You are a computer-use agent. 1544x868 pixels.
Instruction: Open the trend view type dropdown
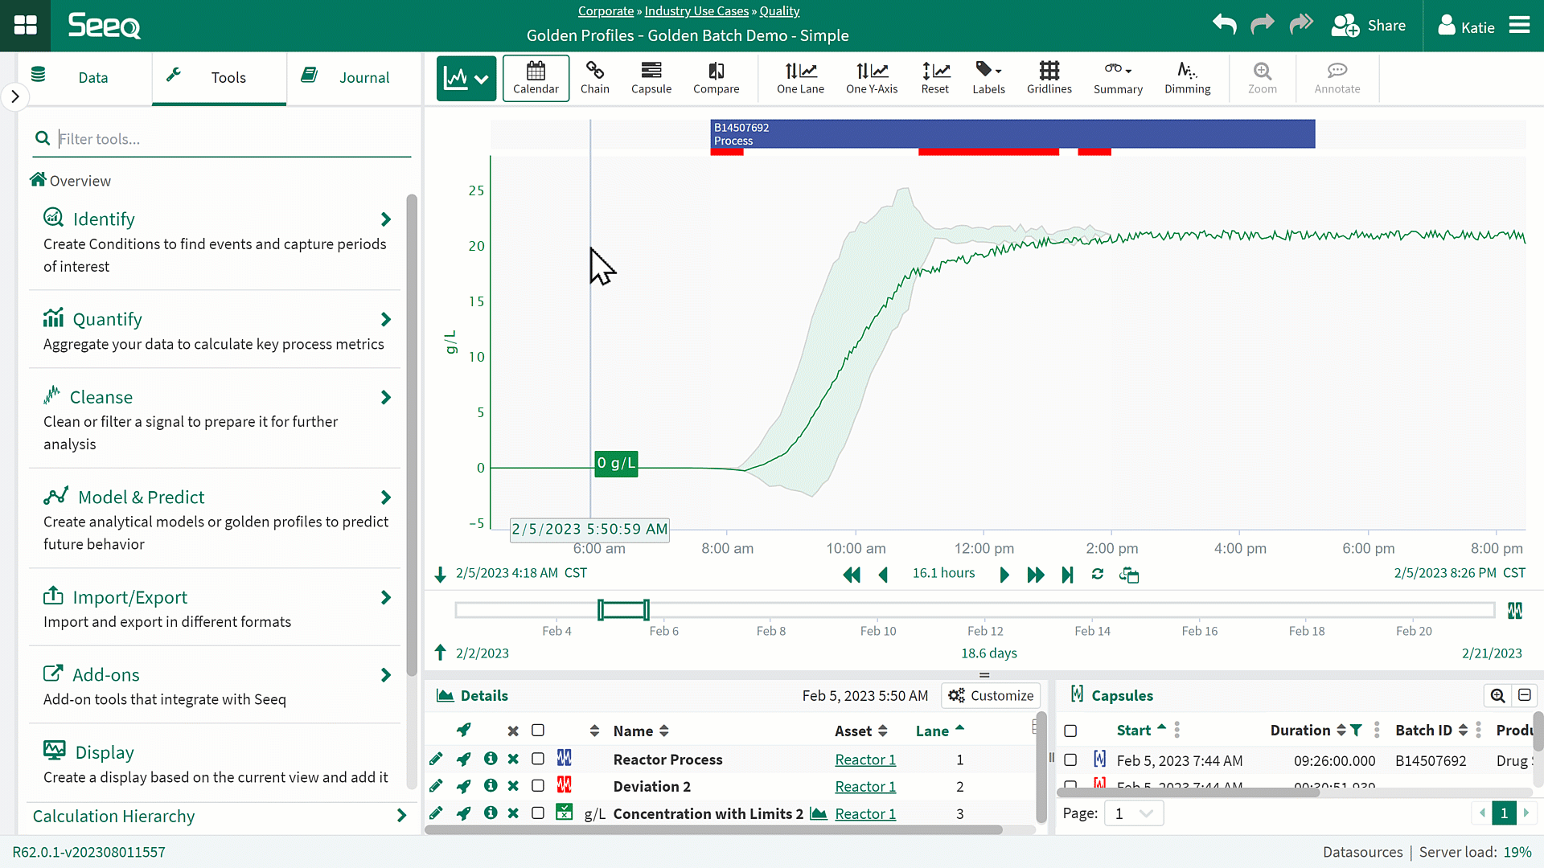466,78
